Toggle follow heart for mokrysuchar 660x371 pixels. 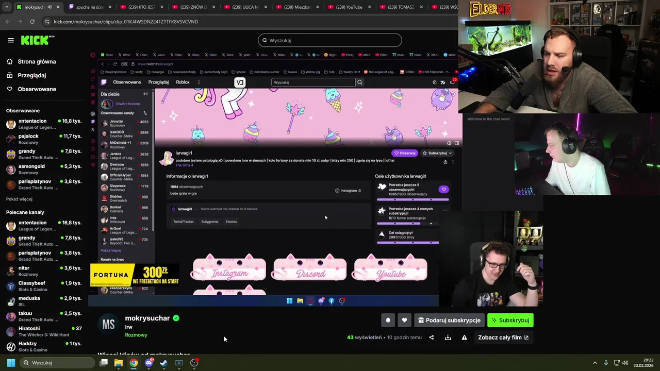[x=404, y=321]
